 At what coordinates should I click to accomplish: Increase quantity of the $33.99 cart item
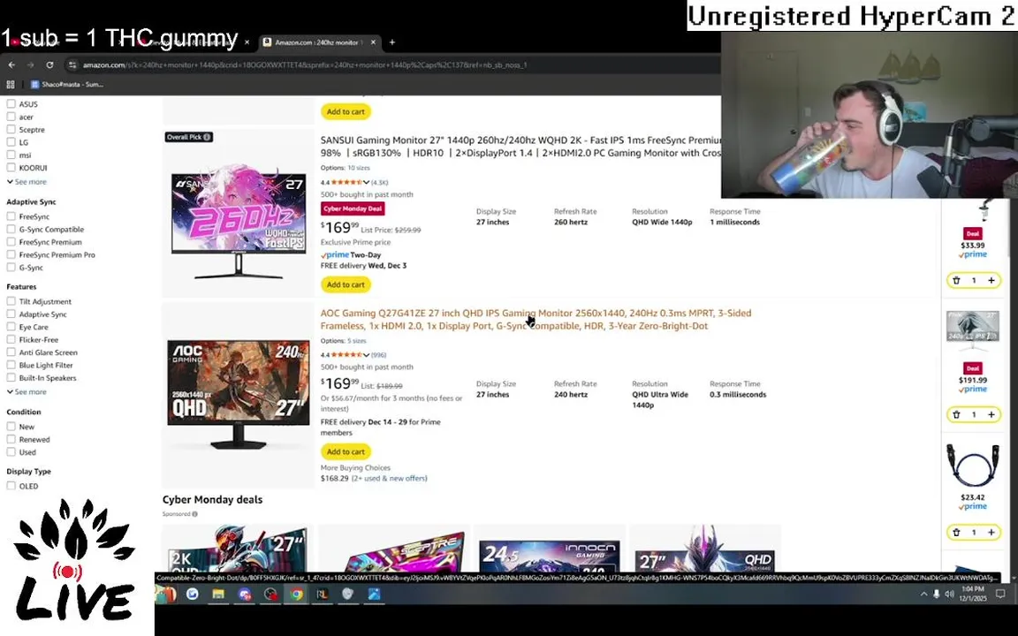click(x=991, y=280)
